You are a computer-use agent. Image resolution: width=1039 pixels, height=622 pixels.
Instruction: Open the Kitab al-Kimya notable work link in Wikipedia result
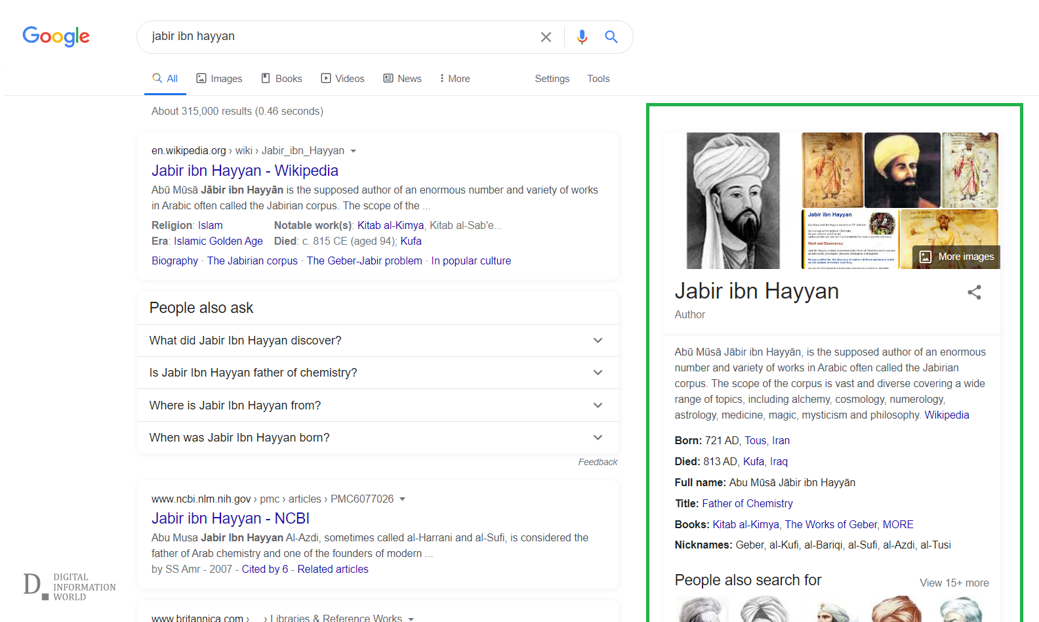390,226
